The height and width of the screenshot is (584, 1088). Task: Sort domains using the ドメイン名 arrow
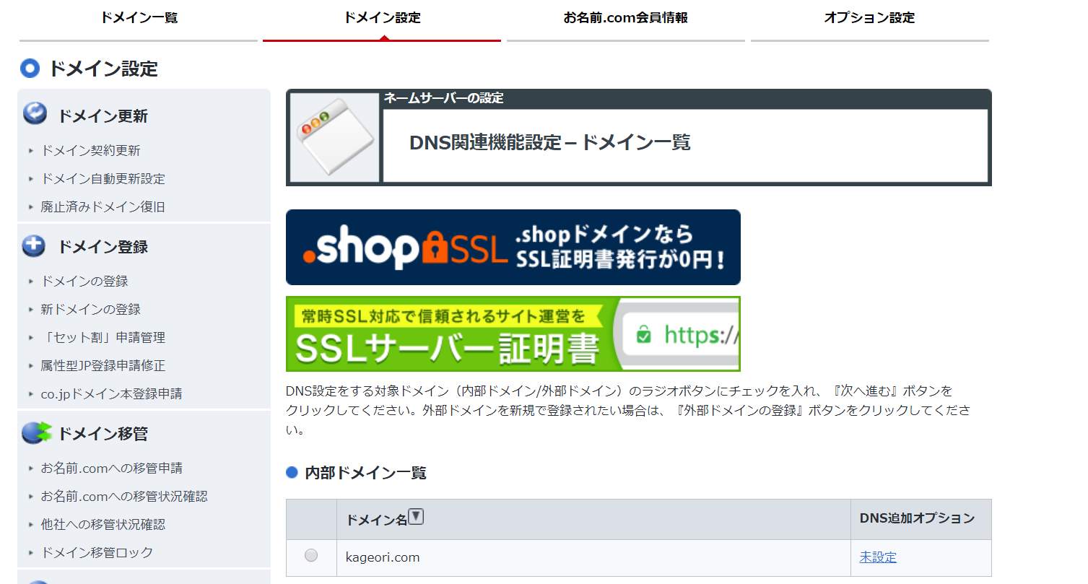[416, 517]
